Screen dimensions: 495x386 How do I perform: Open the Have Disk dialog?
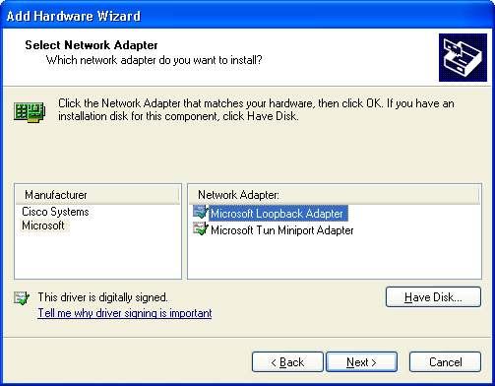[433, 297]
